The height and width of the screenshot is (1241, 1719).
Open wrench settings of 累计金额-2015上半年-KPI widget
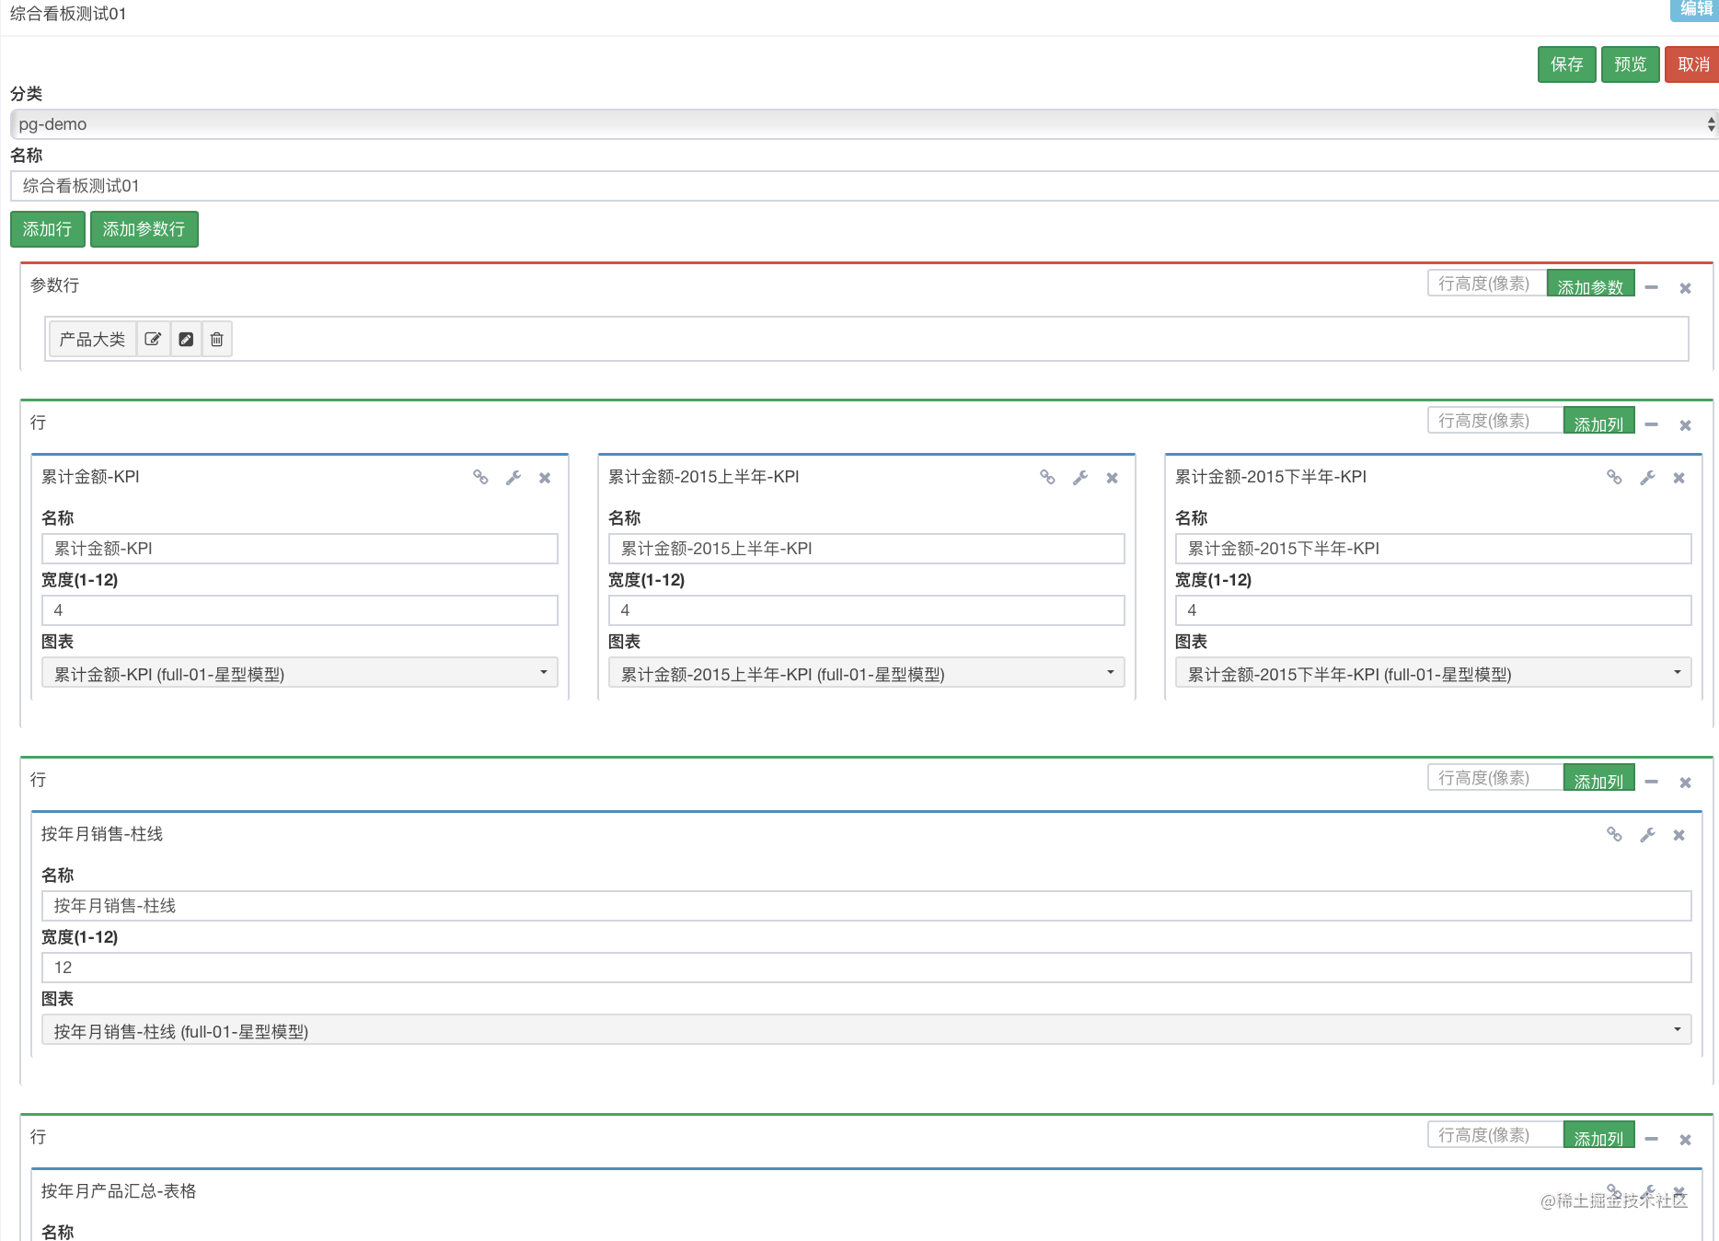pyautogui.click(x=1080, y=478)
